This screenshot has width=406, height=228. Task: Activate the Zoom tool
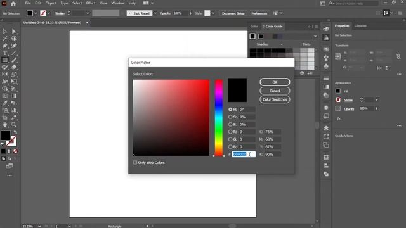point(14,125)
